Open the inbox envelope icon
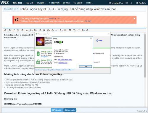148x113 pixels. coord(127,3)
